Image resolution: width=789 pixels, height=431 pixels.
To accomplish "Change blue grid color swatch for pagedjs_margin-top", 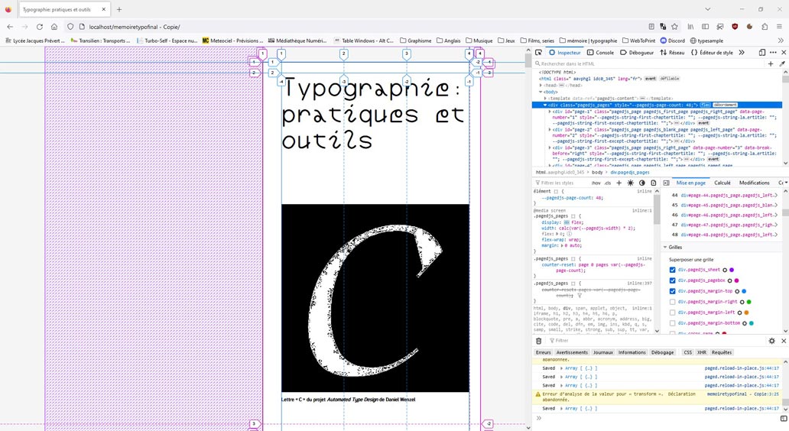I will (744, 291).
